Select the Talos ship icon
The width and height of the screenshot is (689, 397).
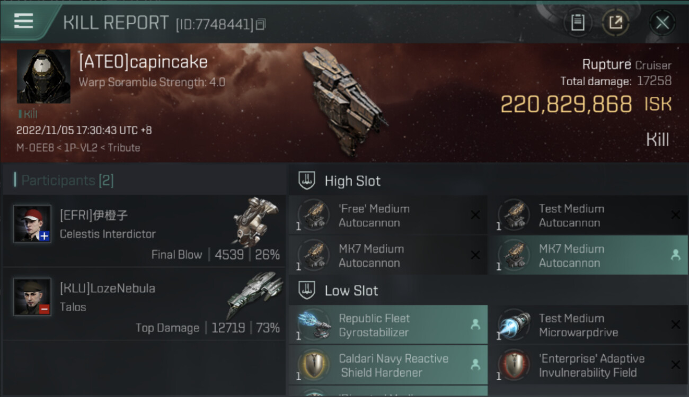[255, 294]
